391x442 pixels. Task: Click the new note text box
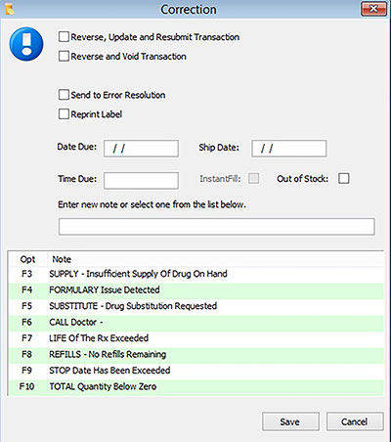click(x=217, y=227)
